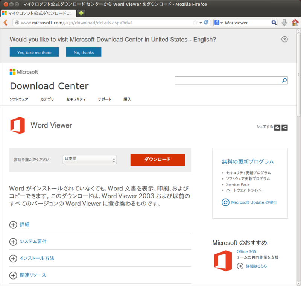Click the Download Center search input field

coord(228,80)
